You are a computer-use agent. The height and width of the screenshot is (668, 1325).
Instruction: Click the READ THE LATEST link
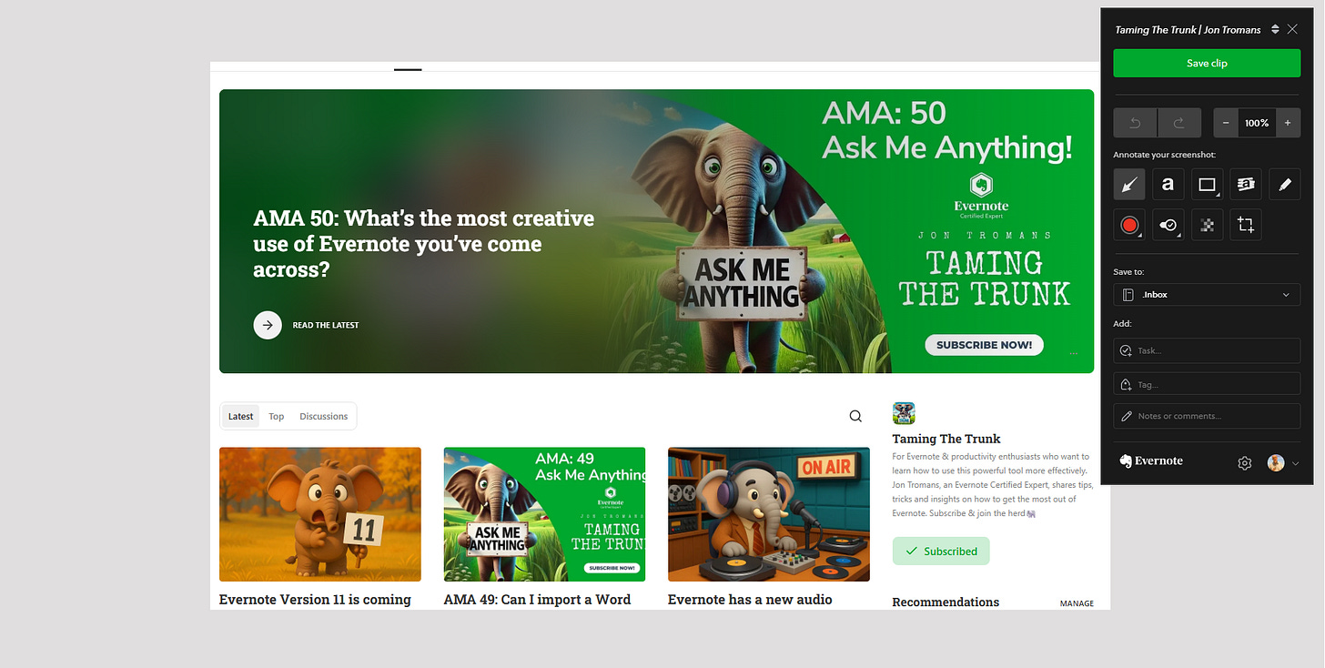[x=326, y=325]
